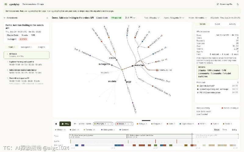The image size is (244, 152).
Task: Open the 1 PR dropdown
Action: [x=130, y=18]
